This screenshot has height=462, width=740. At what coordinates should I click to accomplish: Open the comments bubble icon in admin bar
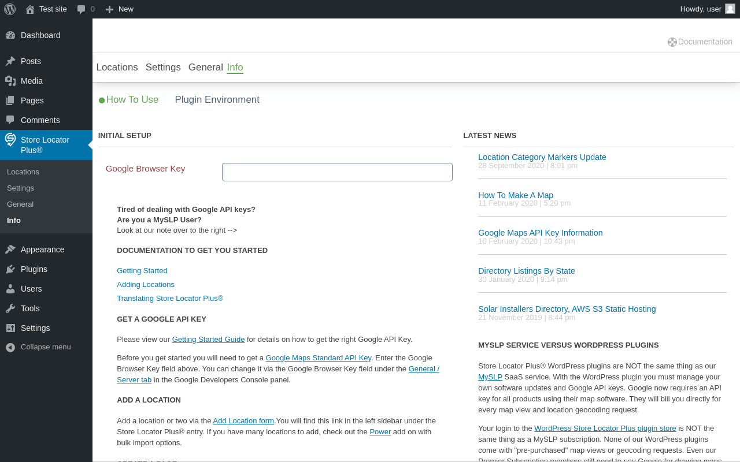82,9
